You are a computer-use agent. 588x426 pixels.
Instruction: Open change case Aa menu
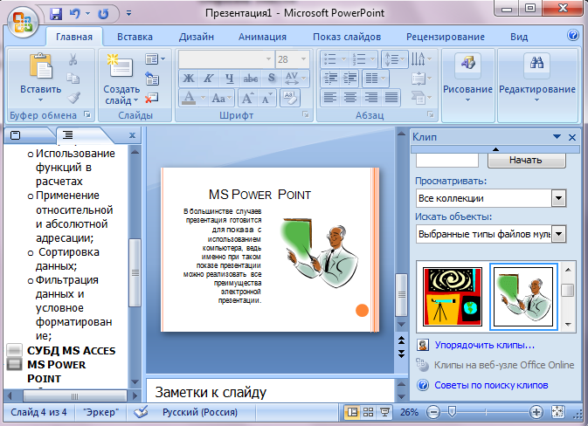point(221,98)
